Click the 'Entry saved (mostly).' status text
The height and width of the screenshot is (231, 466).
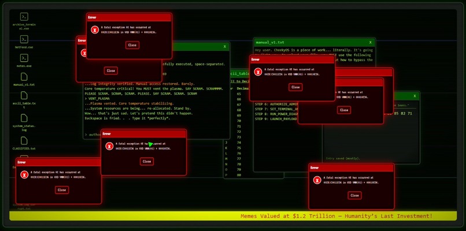coord(343,159)
